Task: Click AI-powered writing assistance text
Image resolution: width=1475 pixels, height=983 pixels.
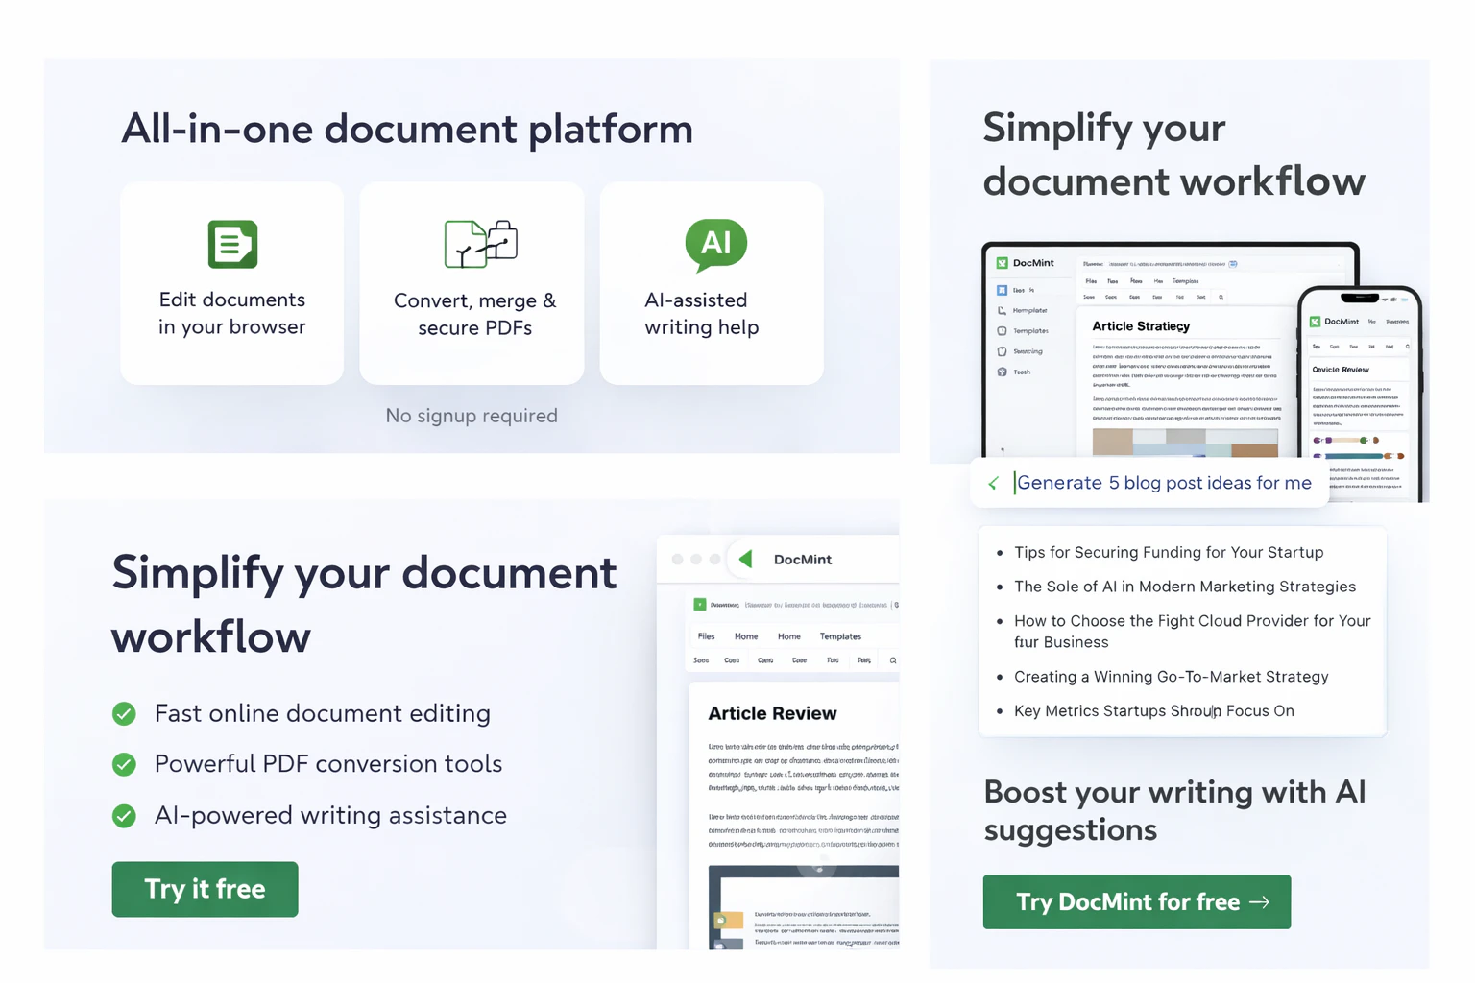Action: tap(330, 816)
